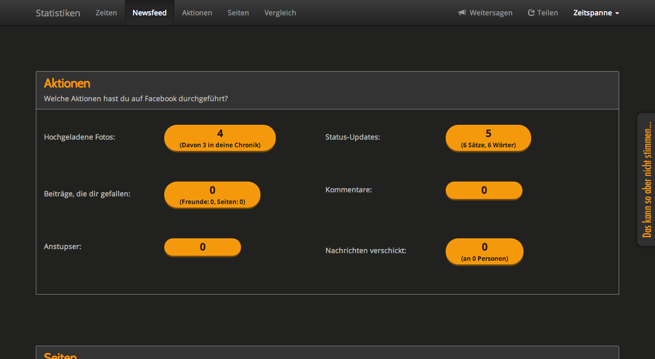Click the Weitersagen link

coord(491,13)
